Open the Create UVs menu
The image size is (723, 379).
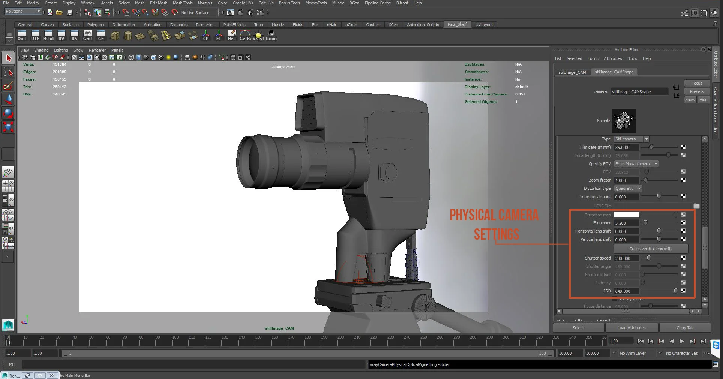(x=243, y=3)
